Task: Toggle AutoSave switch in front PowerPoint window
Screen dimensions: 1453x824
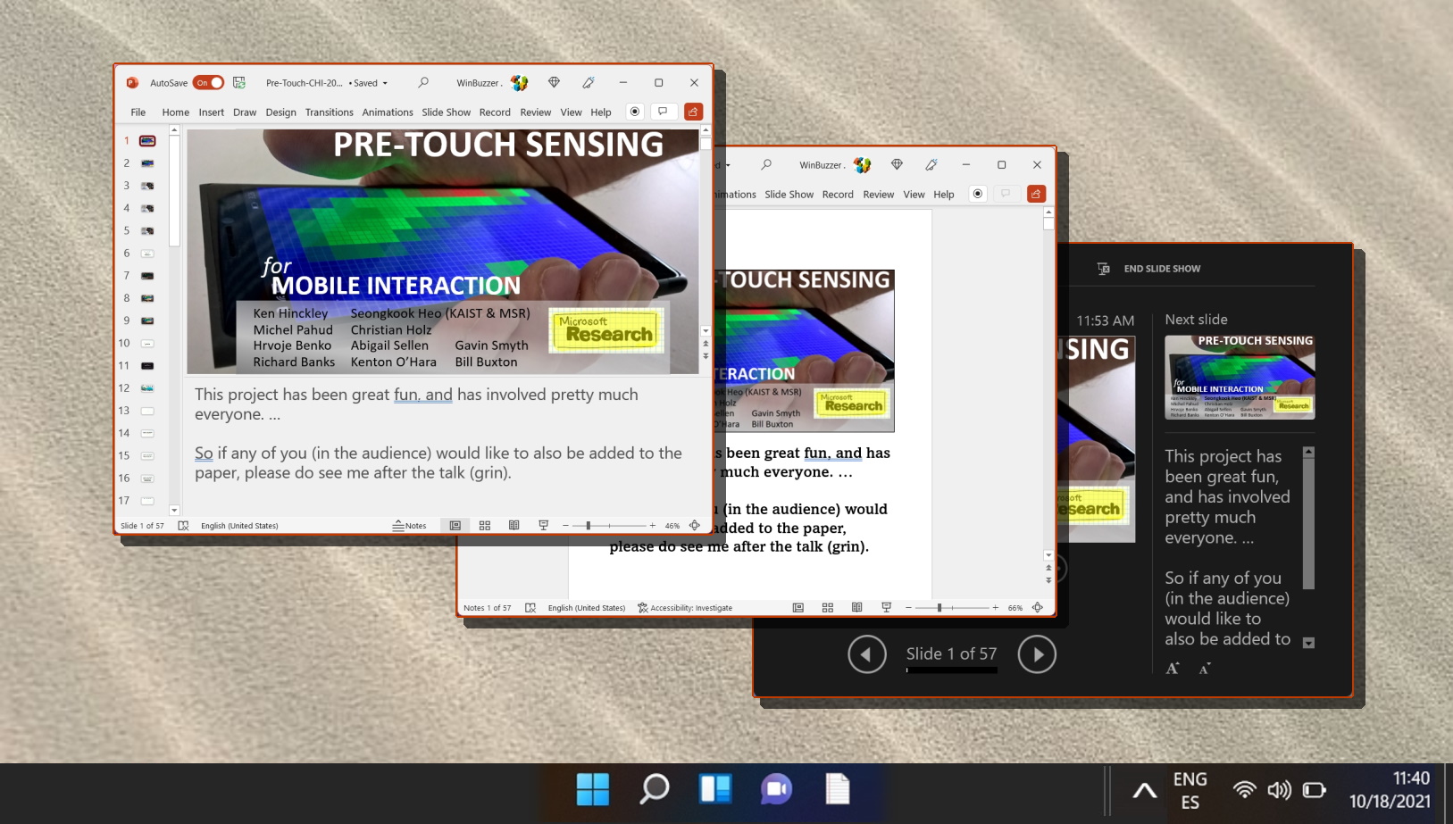Action: (x=208, y=83)
